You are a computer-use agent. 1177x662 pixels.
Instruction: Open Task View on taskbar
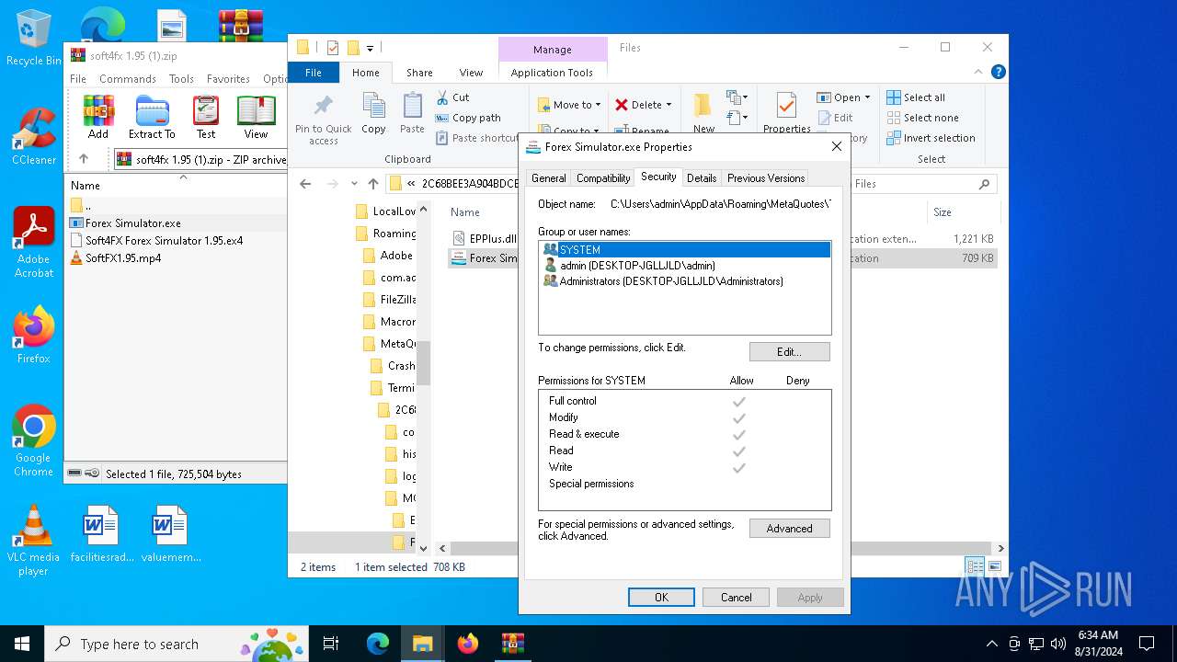click(331, 644)
